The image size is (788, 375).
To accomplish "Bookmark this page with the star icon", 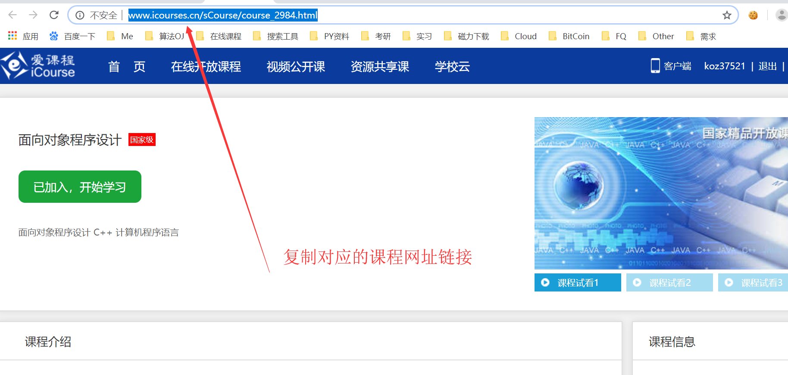I will [727, 15].
